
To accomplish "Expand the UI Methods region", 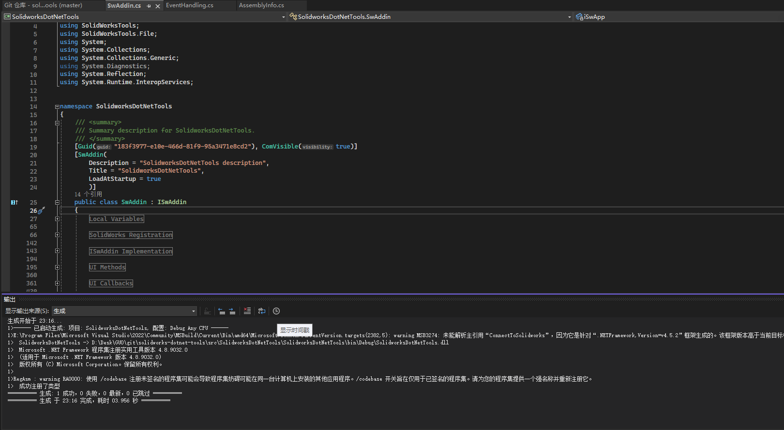I will 57,267.
